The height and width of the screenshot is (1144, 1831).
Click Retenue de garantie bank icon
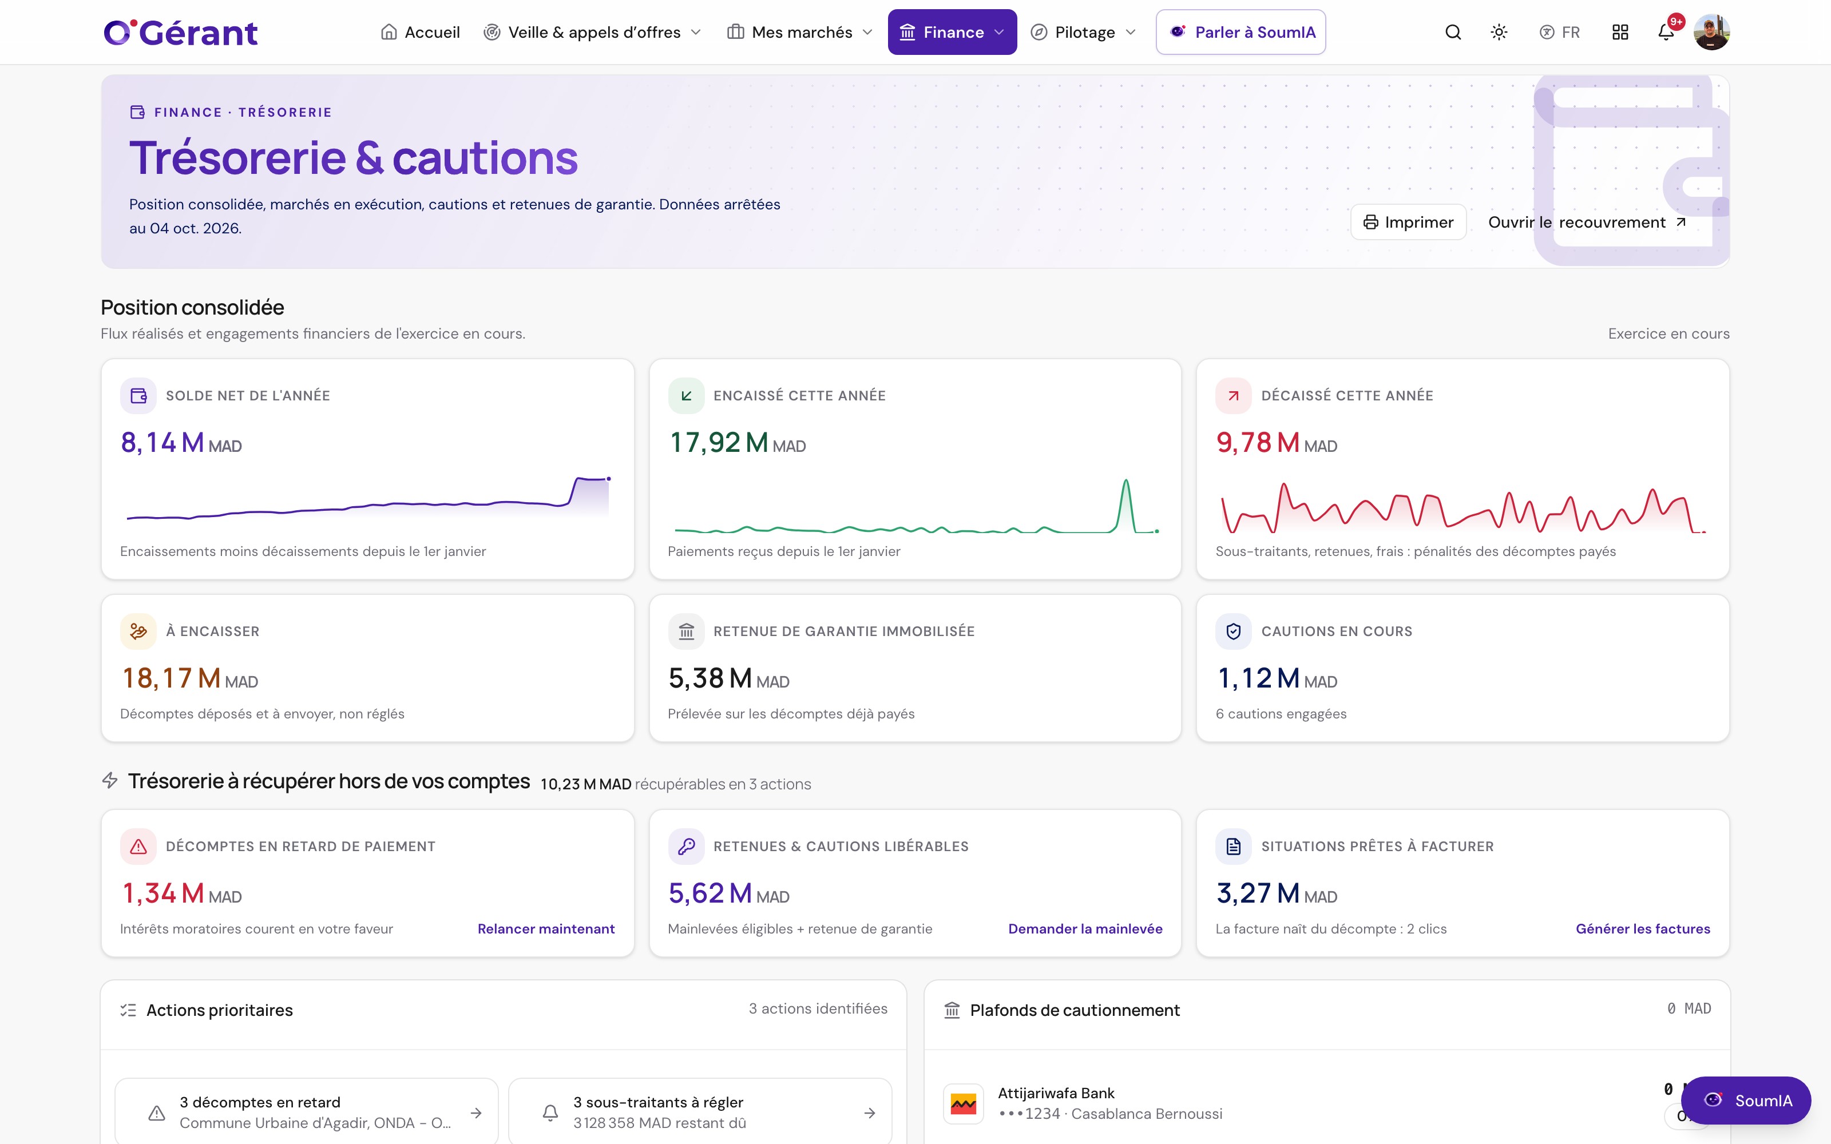pyautogui.click(x=686, y=631)
